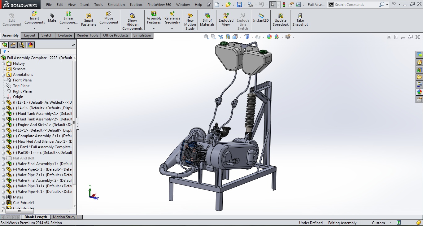Create a New Motion Study
The width and height of the screenshot is (423, 226).
pyautogui.click(x=190, y=22)
